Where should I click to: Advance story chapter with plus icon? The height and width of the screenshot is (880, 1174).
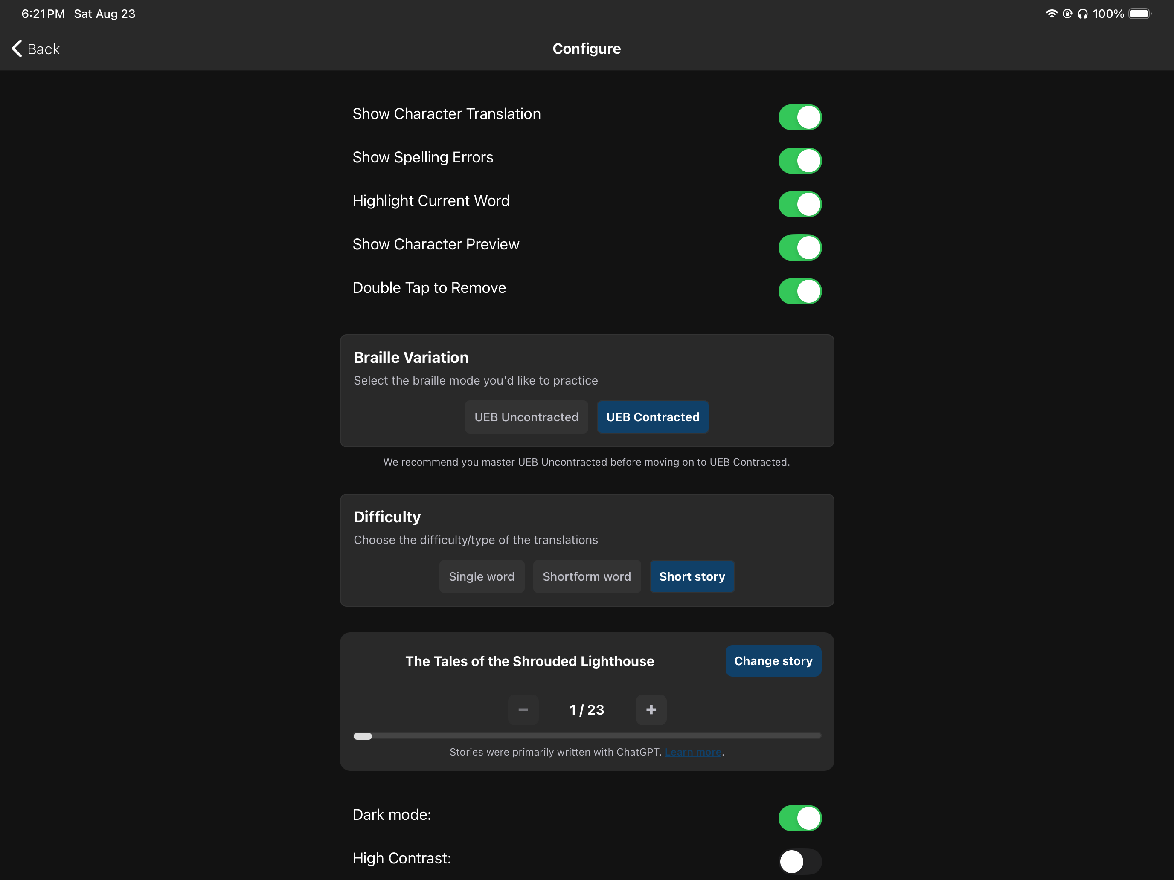pos(651,710)
